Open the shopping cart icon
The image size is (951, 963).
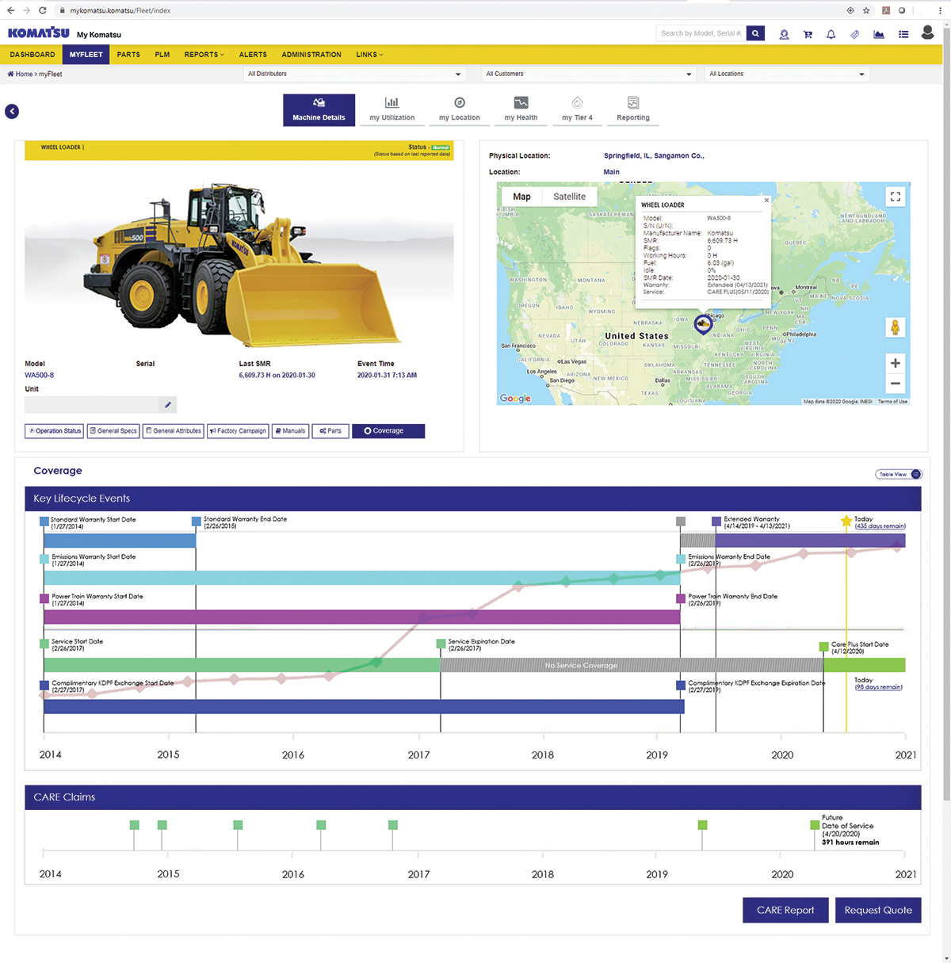point(808,34)
